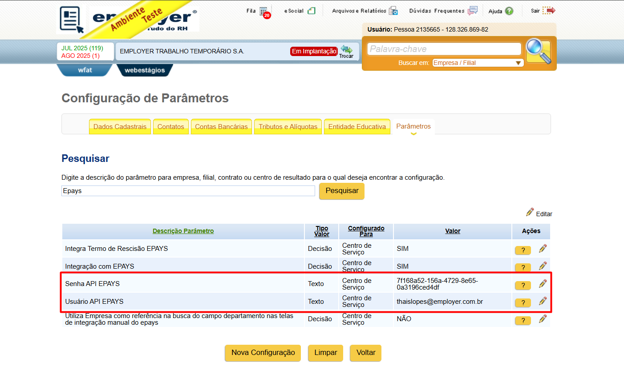Click the Ajuda question mark icon

(x=509, y=11)
